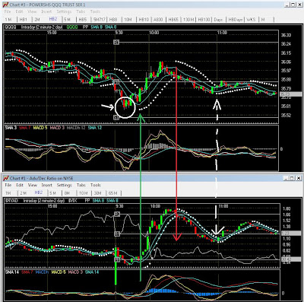
Task: Click the Chart #3 window's title bar app icon
Action: pyautogui.click(x=6, y=5)
